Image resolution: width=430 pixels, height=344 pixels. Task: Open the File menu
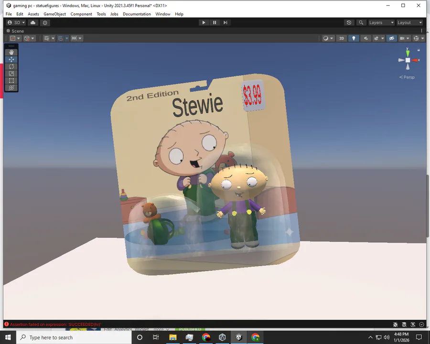9,14
